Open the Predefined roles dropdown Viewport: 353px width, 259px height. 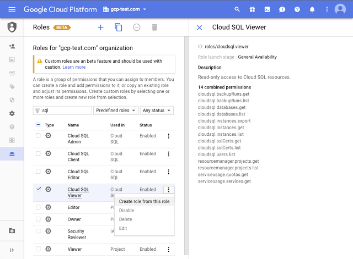coord(116,111)
